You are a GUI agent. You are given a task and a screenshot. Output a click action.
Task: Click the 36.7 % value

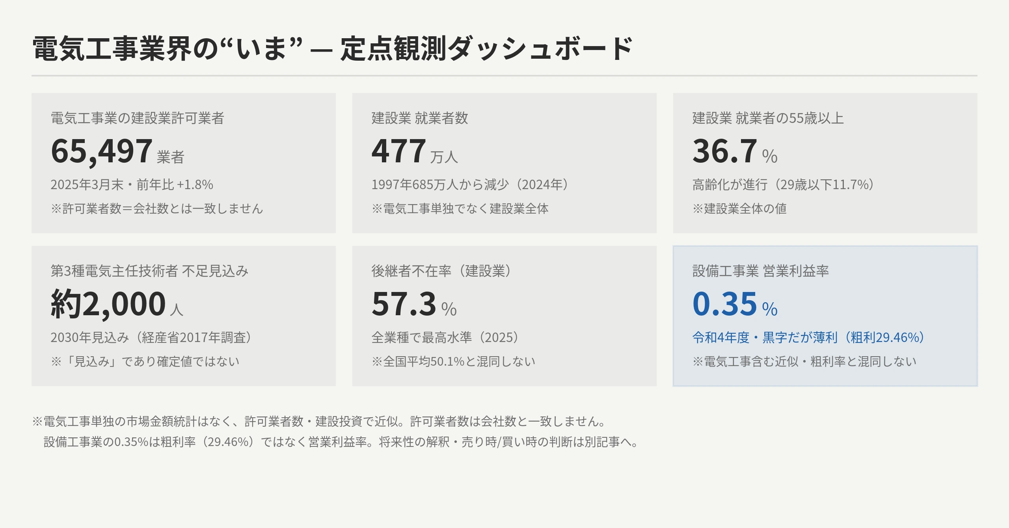735,151
